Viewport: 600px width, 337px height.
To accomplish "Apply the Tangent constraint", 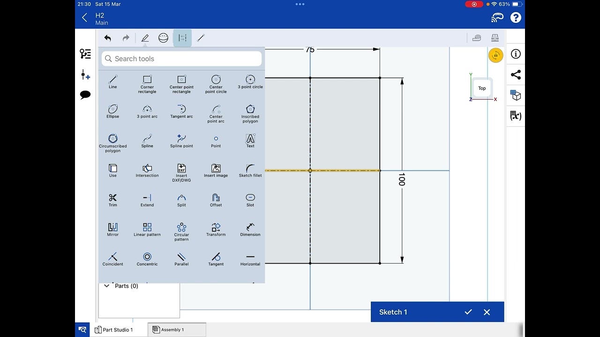I will tap(216, 259).
